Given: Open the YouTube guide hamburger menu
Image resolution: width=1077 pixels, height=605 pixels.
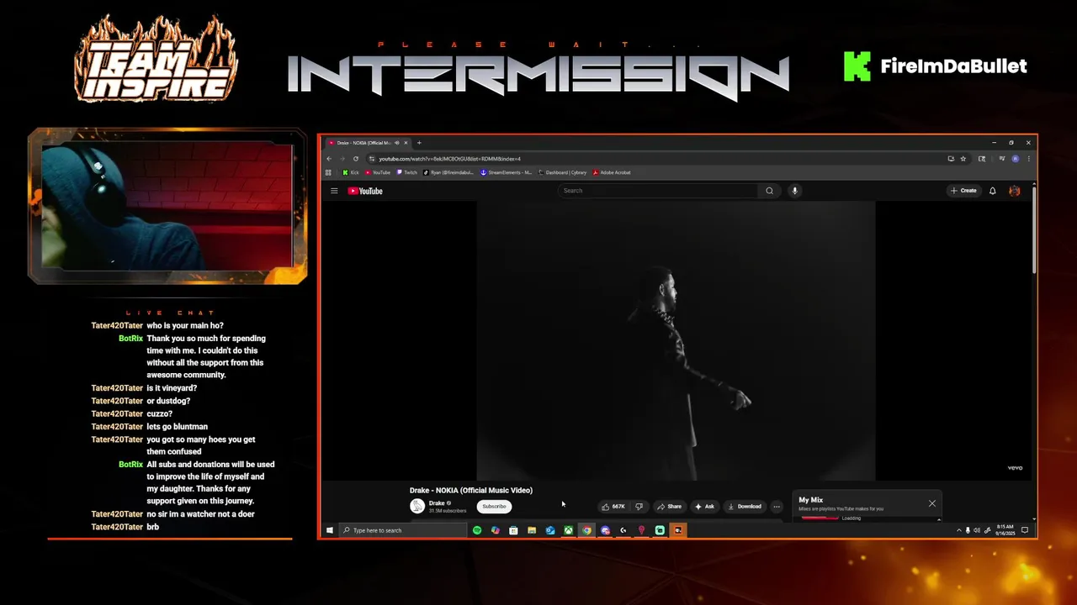Looking at the screenshot, I should point(334,191).
